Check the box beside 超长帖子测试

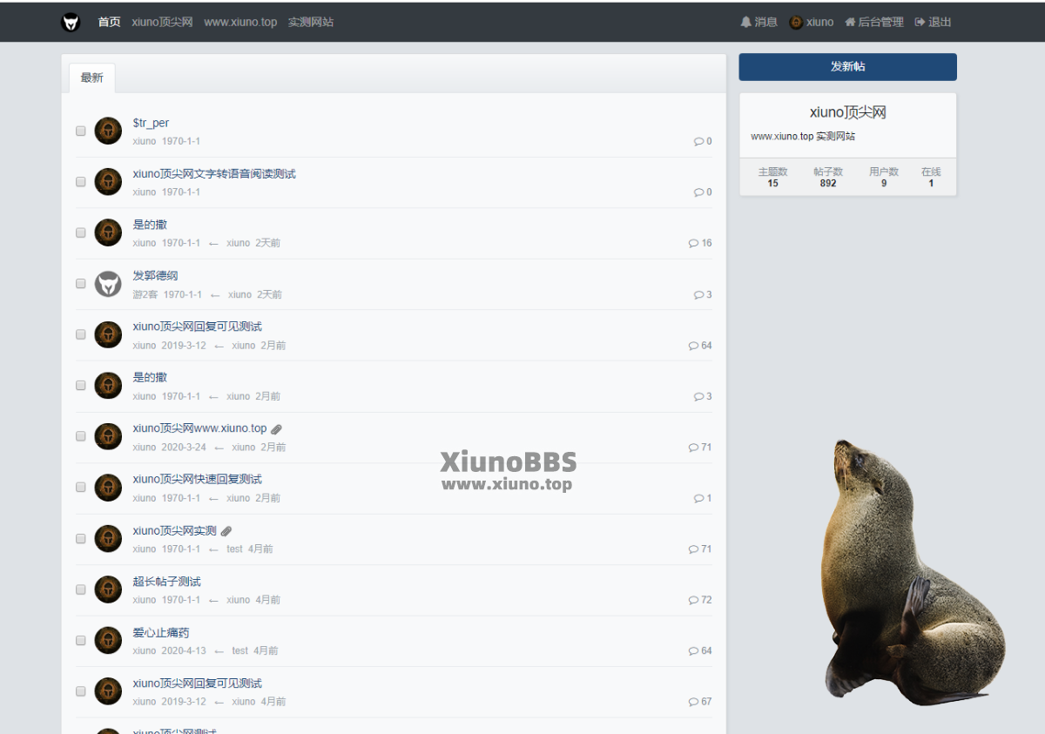pos(81,589)
